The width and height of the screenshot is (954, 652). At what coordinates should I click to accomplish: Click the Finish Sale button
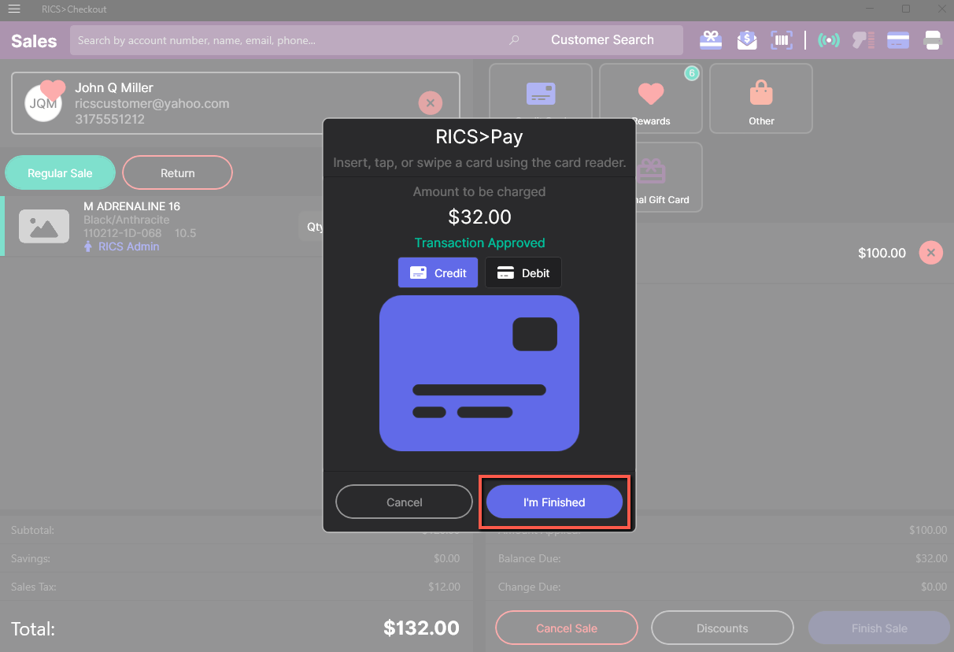[x=879, y=628]
